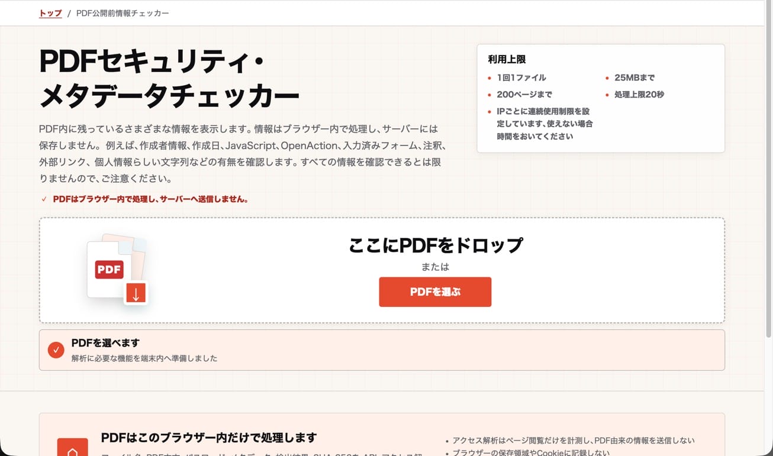Click the PDF file download illustration icon
The image size is (773, 456).
(117, 270)
